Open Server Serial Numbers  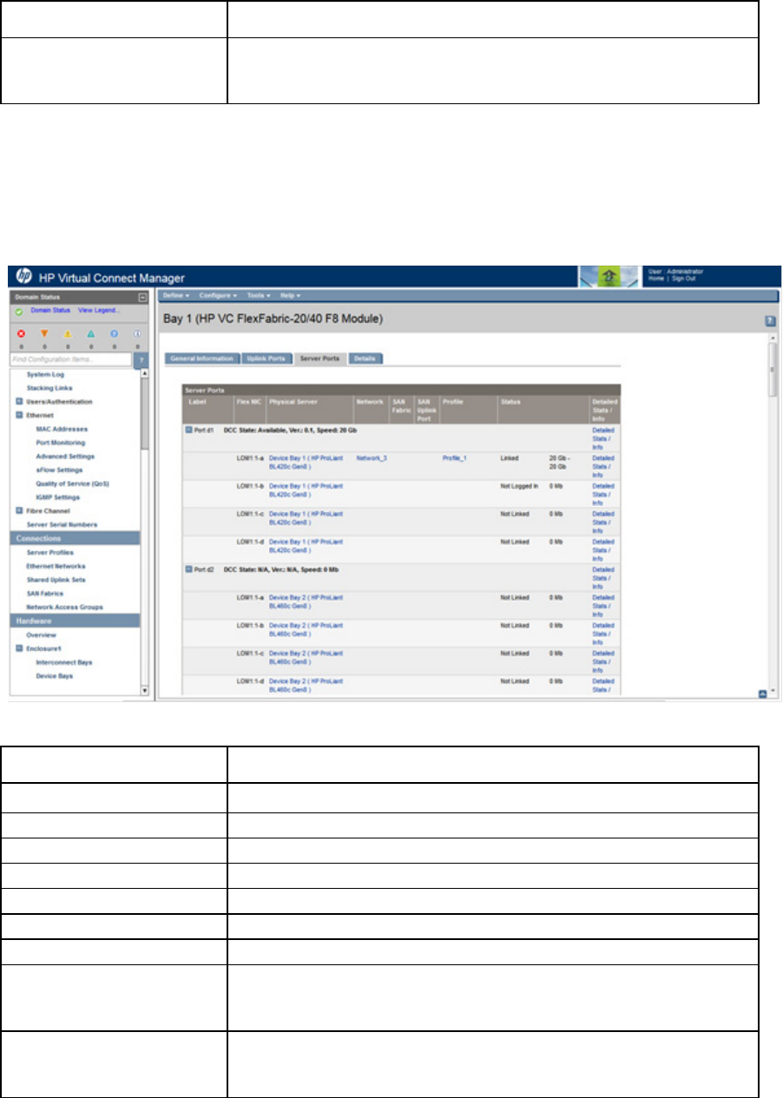click(x=62, y=525)
